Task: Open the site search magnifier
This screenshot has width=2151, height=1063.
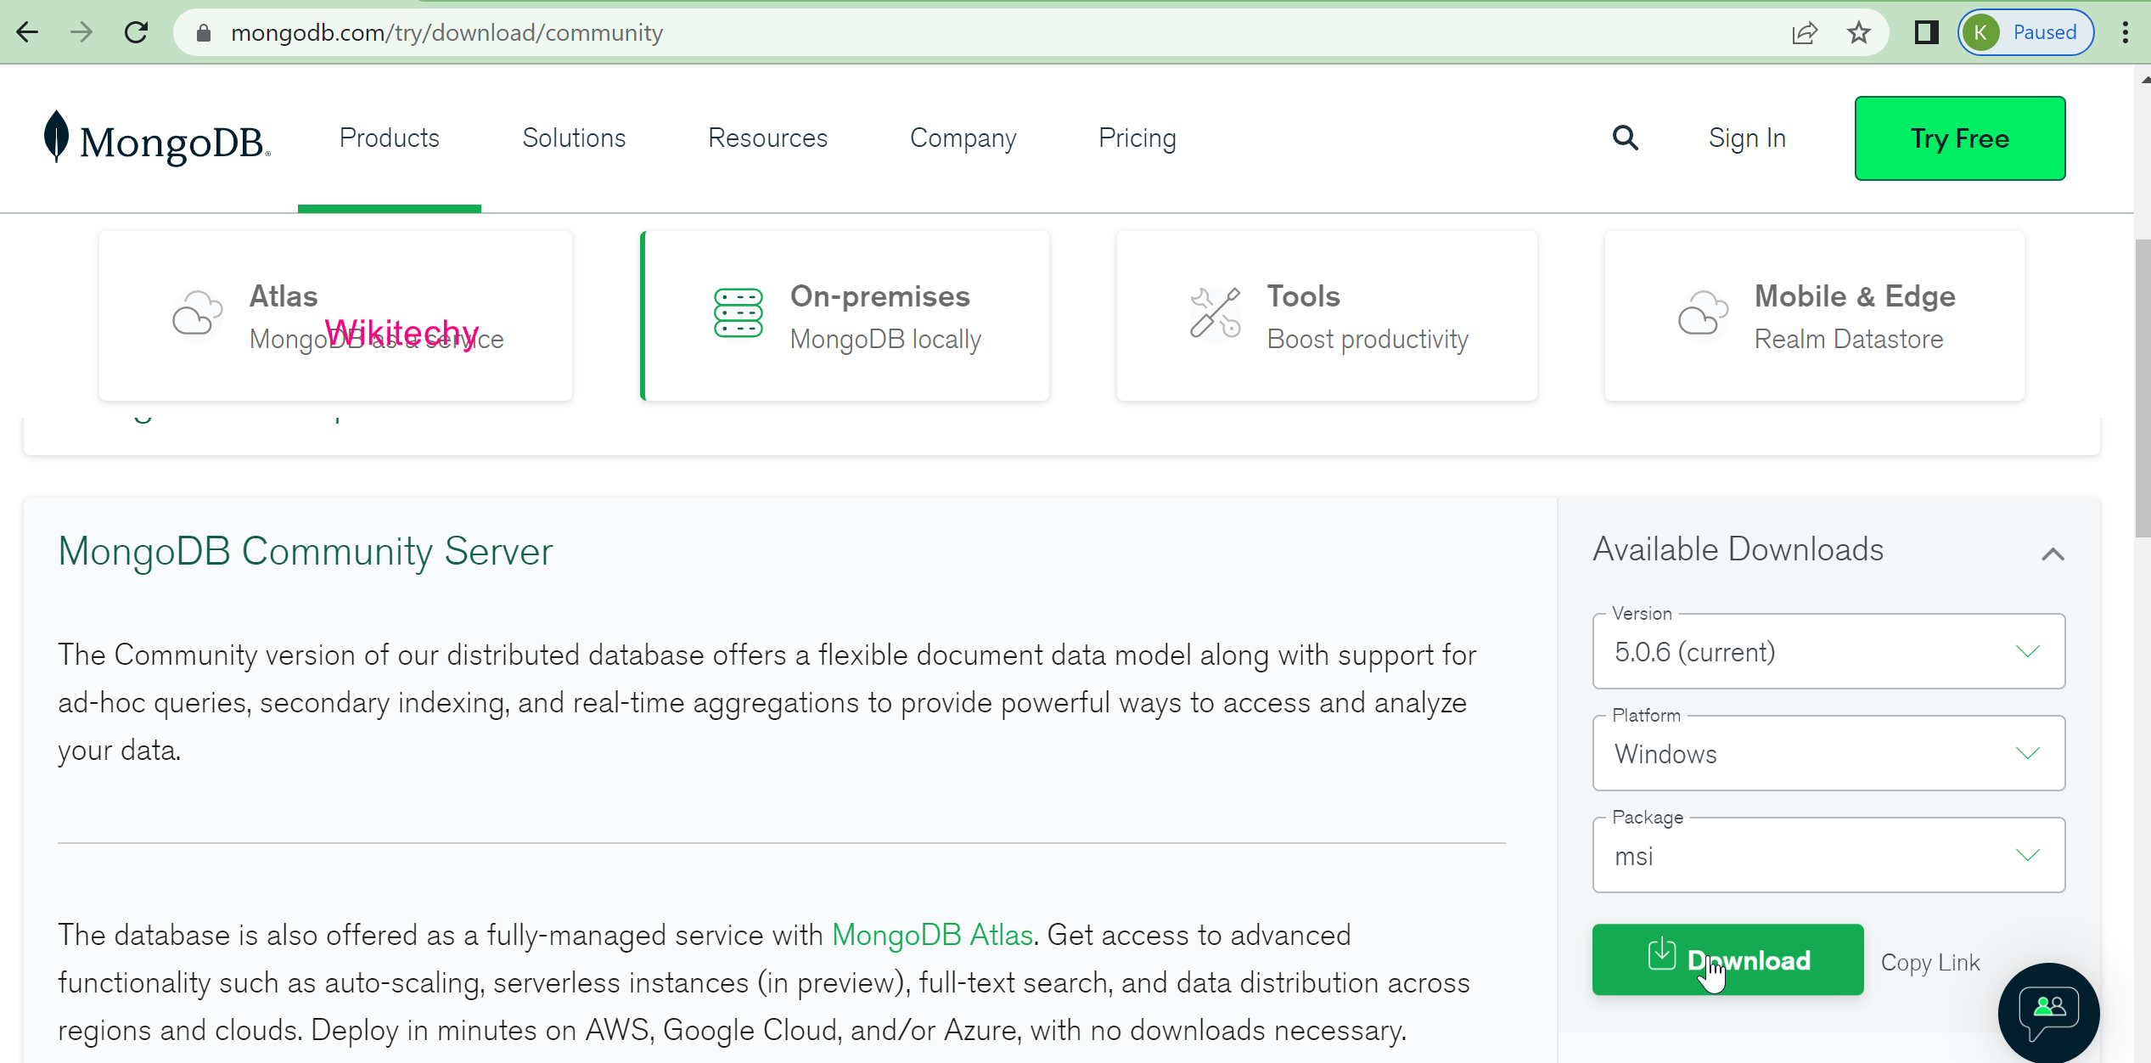Action: [x=1625, y=138]
